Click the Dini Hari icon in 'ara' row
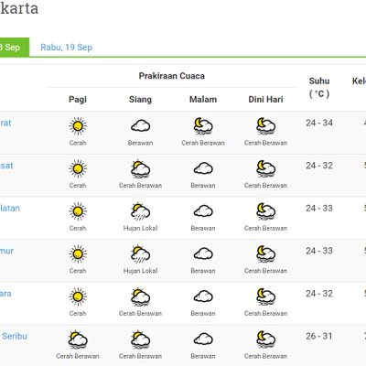This screenshot has width=366, height=366. pyautogui.click(x=266, y=296)
